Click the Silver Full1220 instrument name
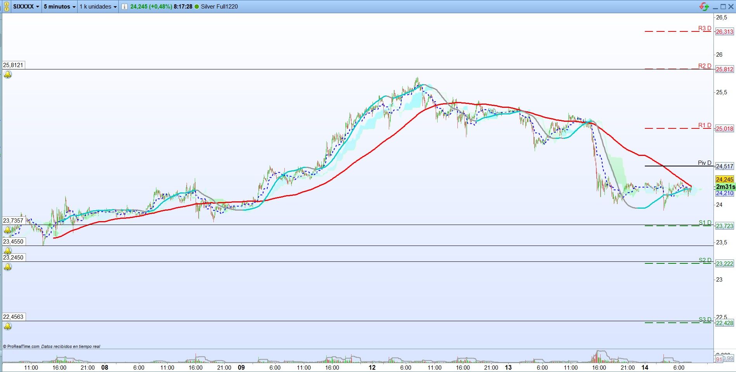The image size is (736, 372). point(219,7)
